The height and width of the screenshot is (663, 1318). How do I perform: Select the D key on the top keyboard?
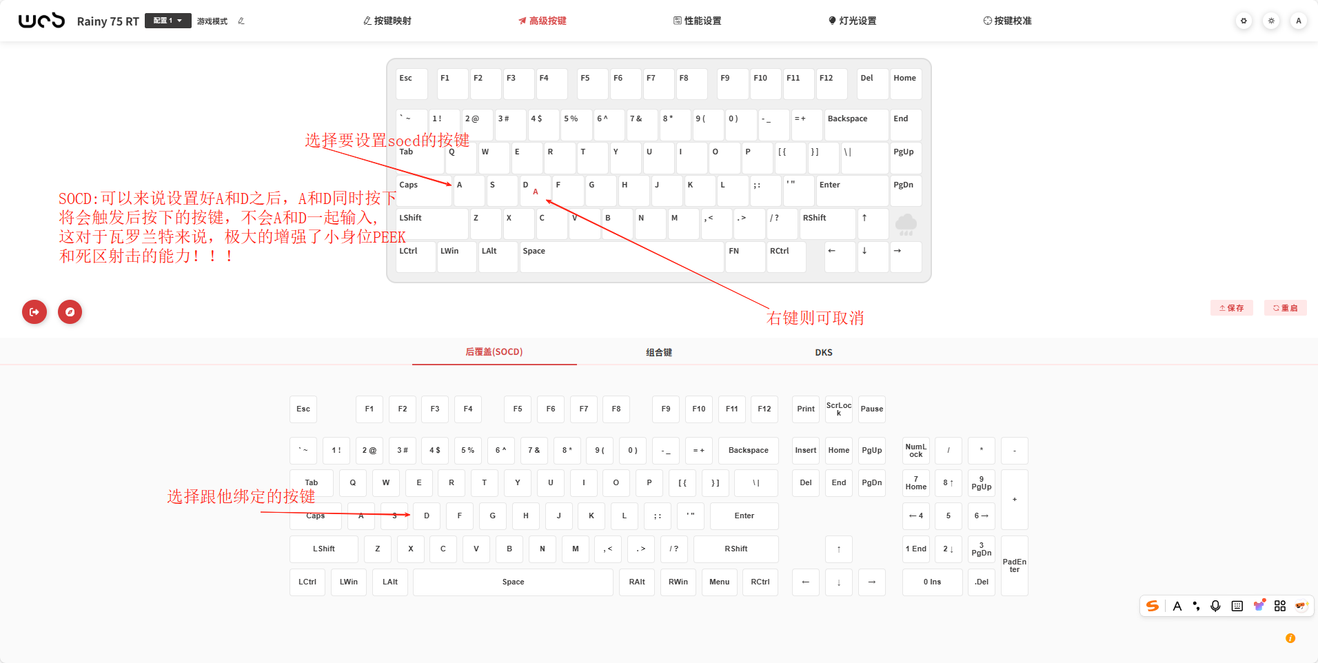[535, 191]
